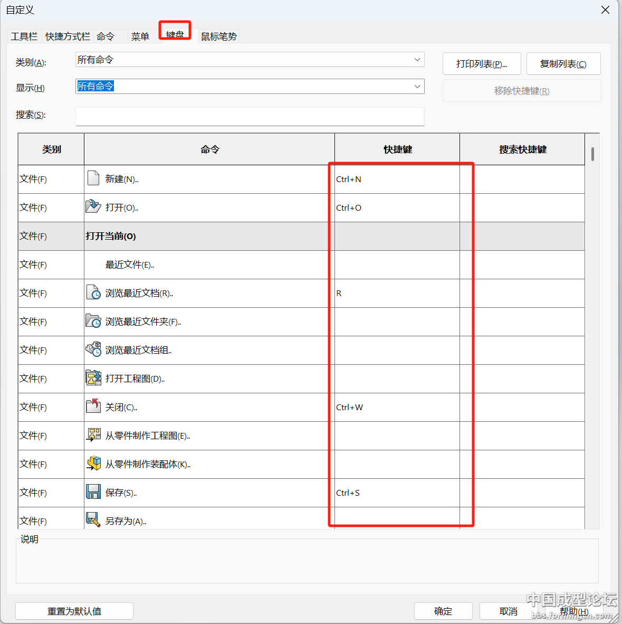Select the 浏览最近文件夹(F).. command text

pos(143,322)
